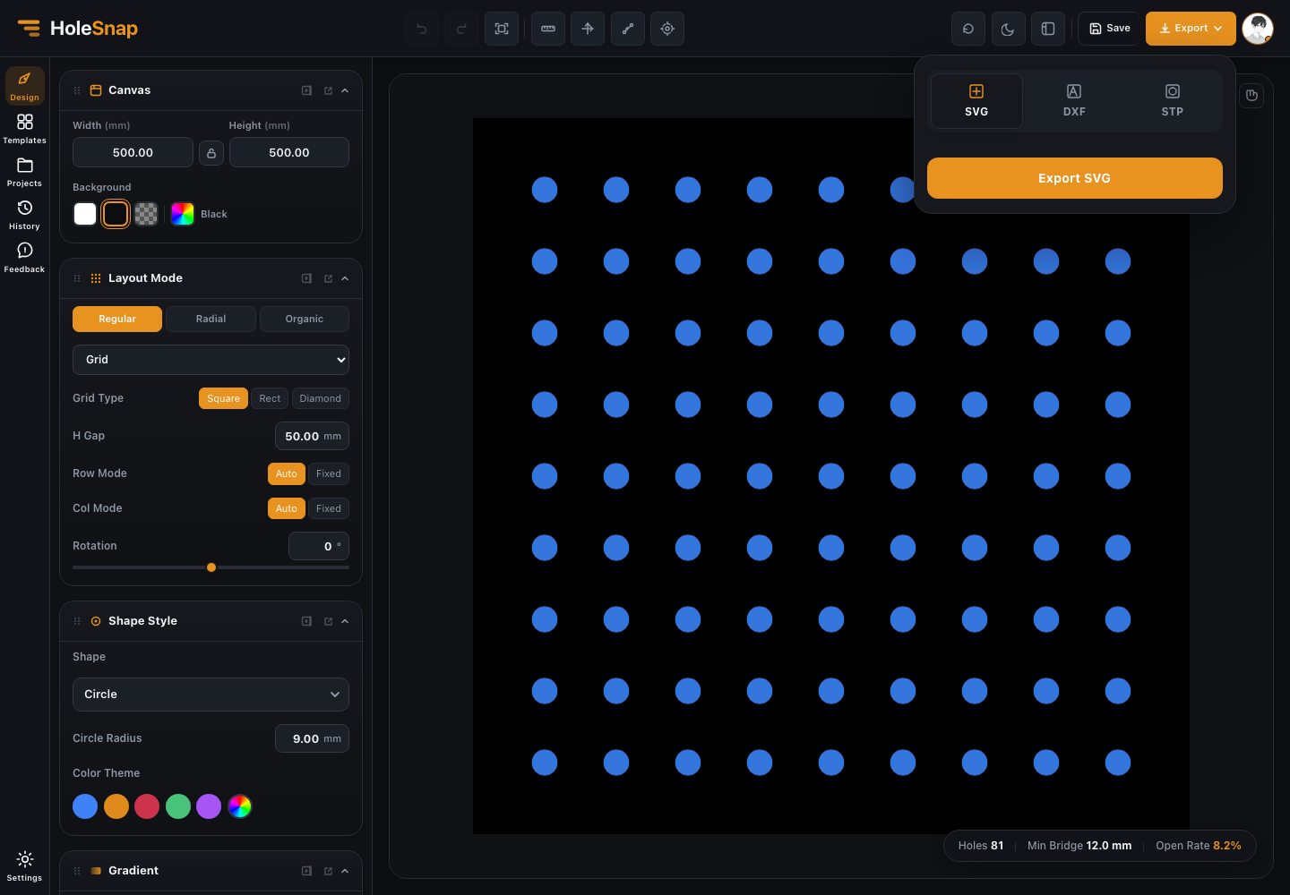The width and height of the screenshot is (1290, 895).
Task: Open Projects in the left sidebar
Action: click(25, 172)
